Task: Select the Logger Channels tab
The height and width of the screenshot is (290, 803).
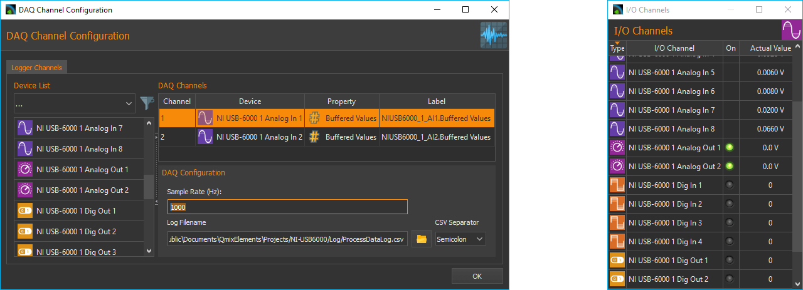Action: tap(36, 68)
